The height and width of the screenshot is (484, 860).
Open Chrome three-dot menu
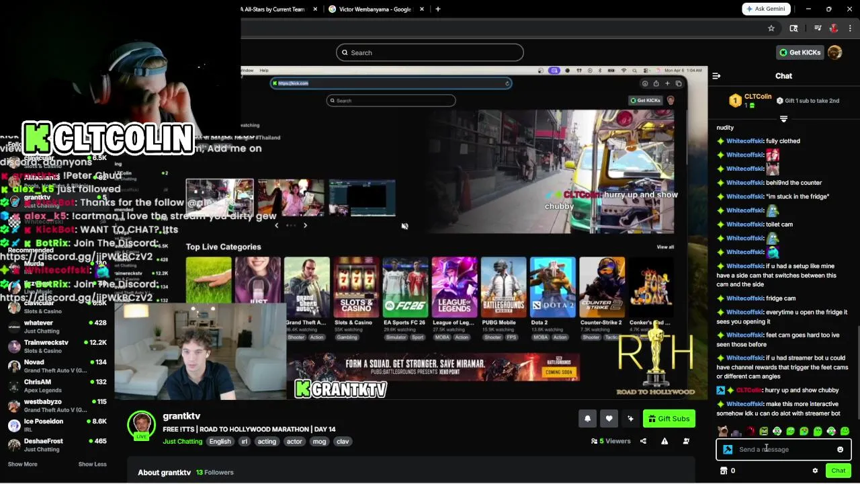[850, 28]
